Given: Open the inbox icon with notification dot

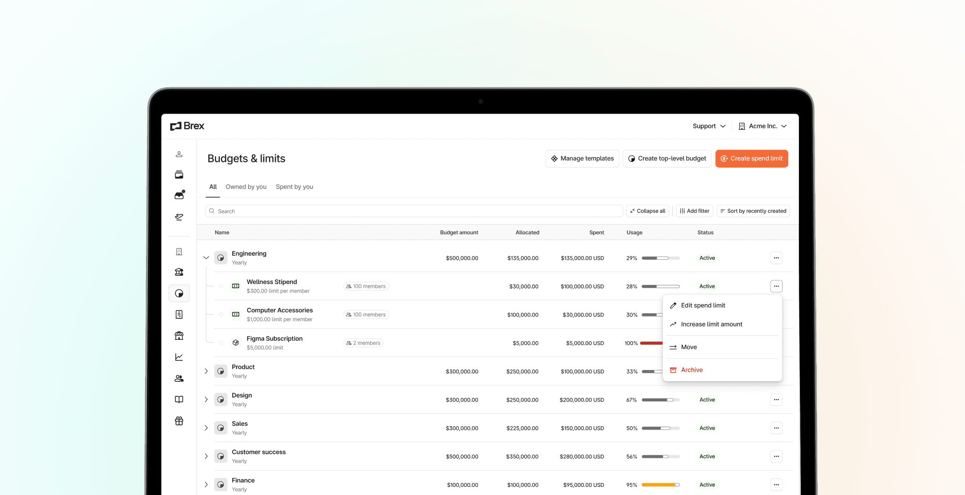Looking at the screenshot, I should pyautogui.click(x=179, y=195).
